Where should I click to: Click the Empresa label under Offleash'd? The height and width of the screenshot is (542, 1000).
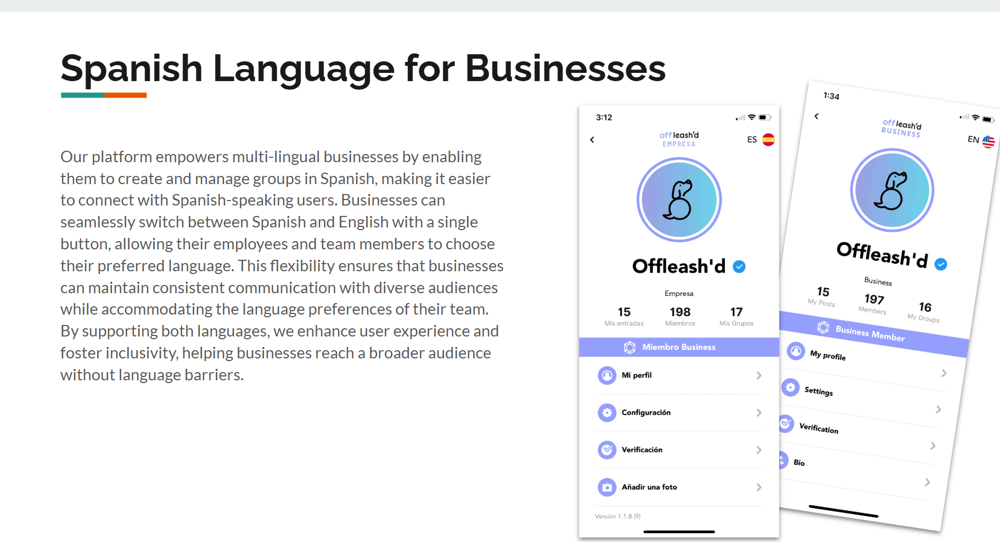coord(679,294)
